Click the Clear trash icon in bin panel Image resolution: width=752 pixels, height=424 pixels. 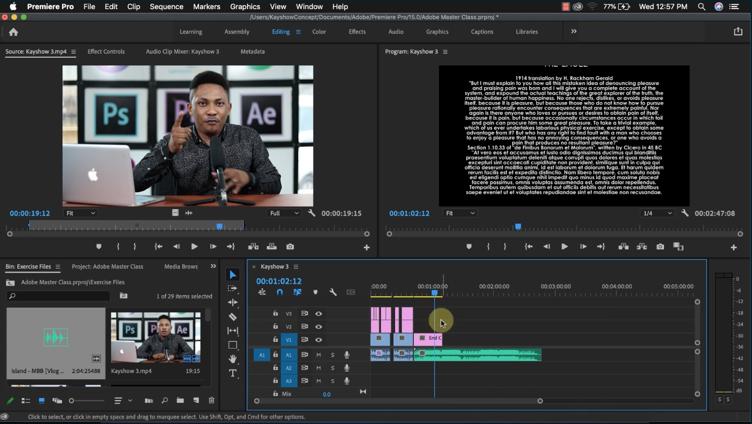click(x=212, y=400)
